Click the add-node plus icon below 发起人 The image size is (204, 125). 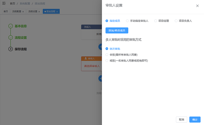(100, 47)
